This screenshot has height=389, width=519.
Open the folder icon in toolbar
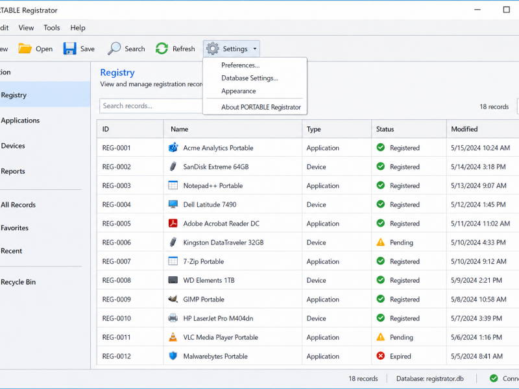(x=25, y=49)
